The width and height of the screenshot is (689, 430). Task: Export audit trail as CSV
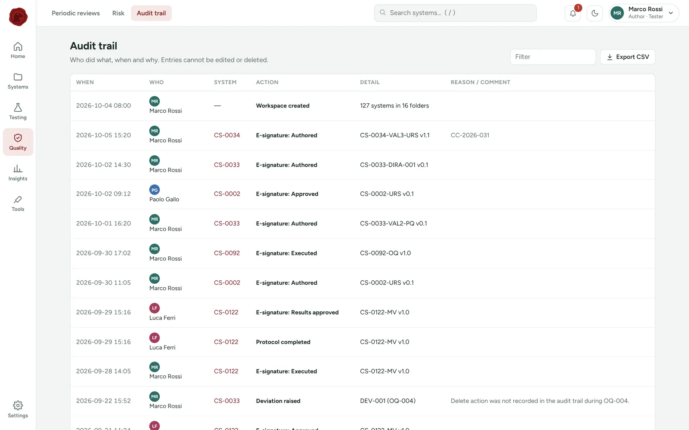(x=627, y=57)
